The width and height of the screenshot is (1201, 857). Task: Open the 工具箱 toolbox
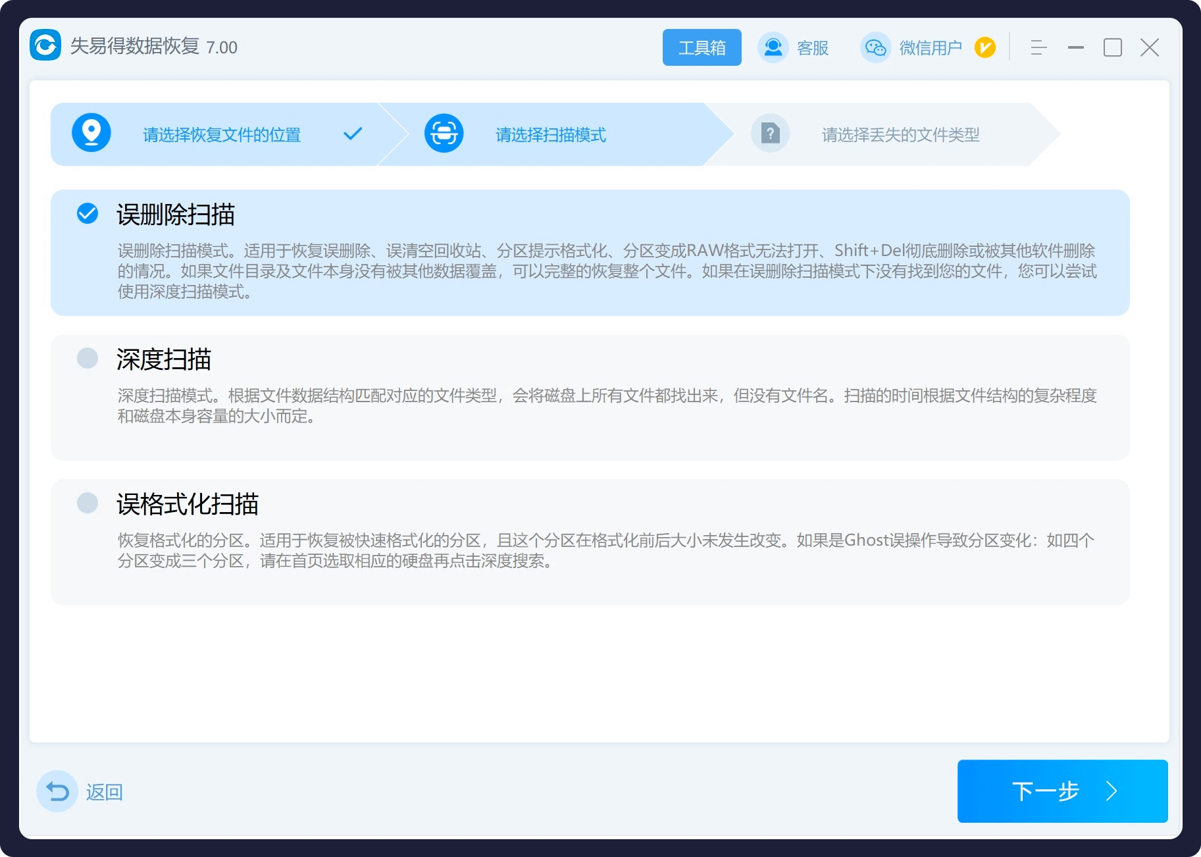pyautogui.click(x=702, y=47)
